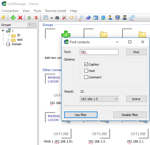
Task: Open the view mode dropdown arrow
Action: coord(52,18)
